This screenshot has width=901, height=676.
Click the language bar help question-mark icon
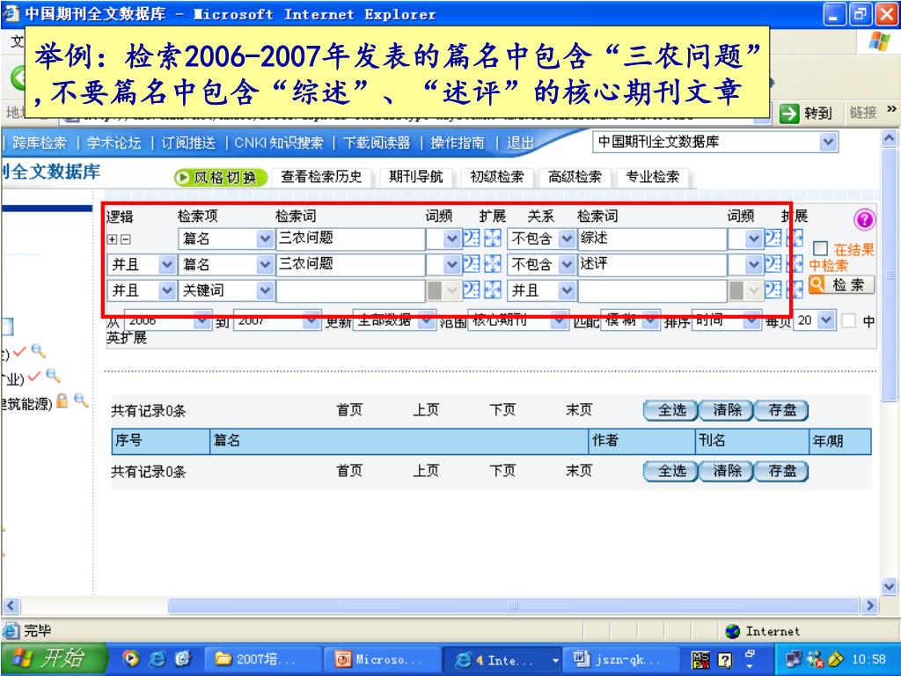point(725,660)
